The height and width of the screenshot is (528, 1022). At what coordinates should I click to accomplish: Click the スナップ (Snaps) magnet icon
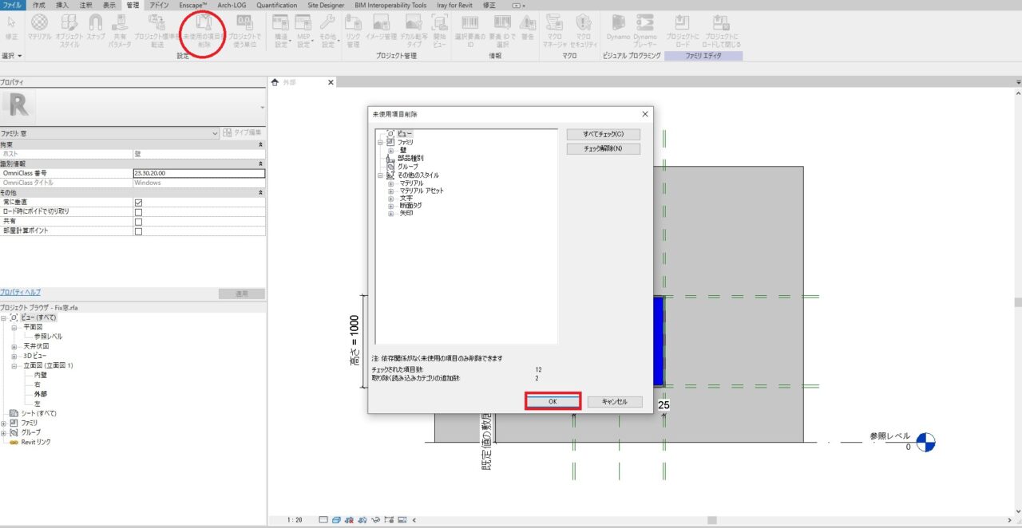pyautogui.click(x=96, y=22)
